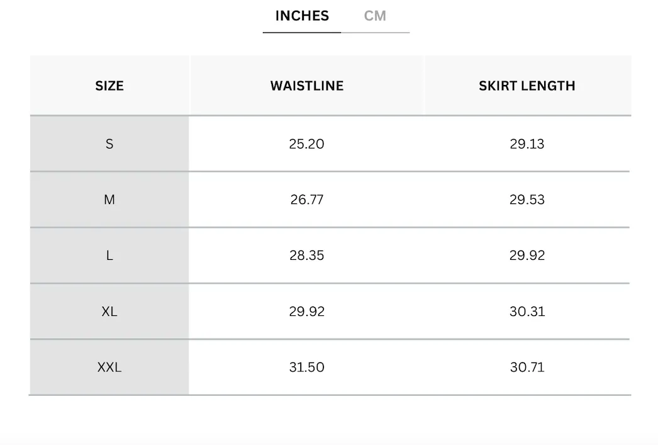Click skirt length value 29.53
Viewport: 658px width, 445px height.
[x=527, y=200]
